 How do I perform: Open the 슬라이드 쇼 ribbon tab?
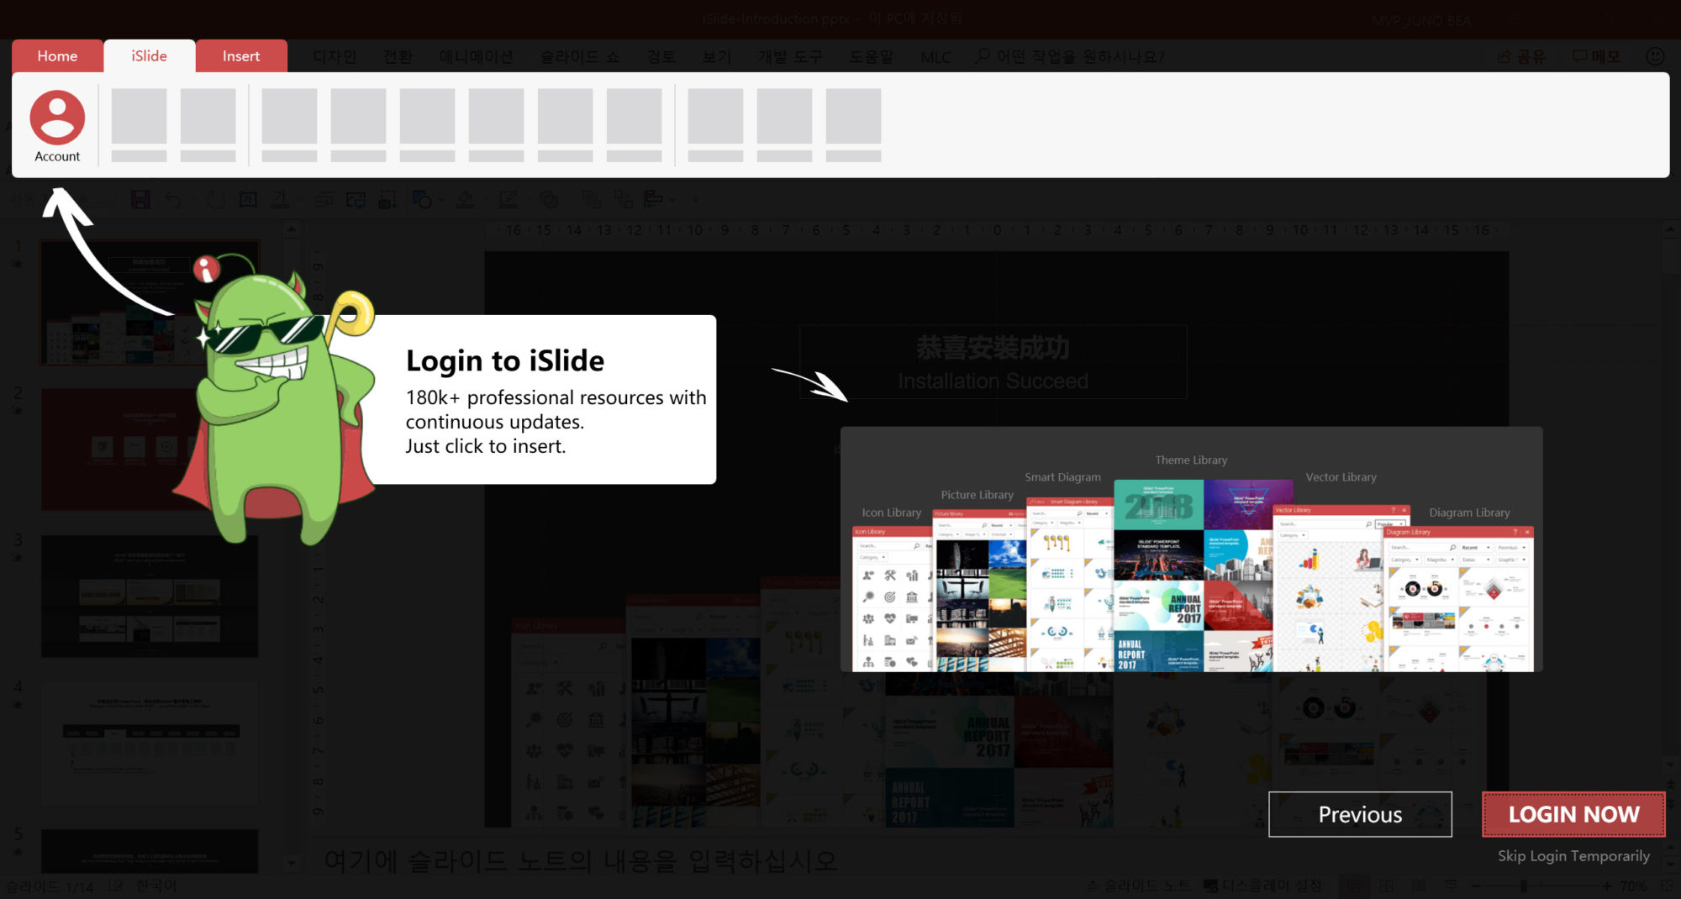[x=580, y=56]
